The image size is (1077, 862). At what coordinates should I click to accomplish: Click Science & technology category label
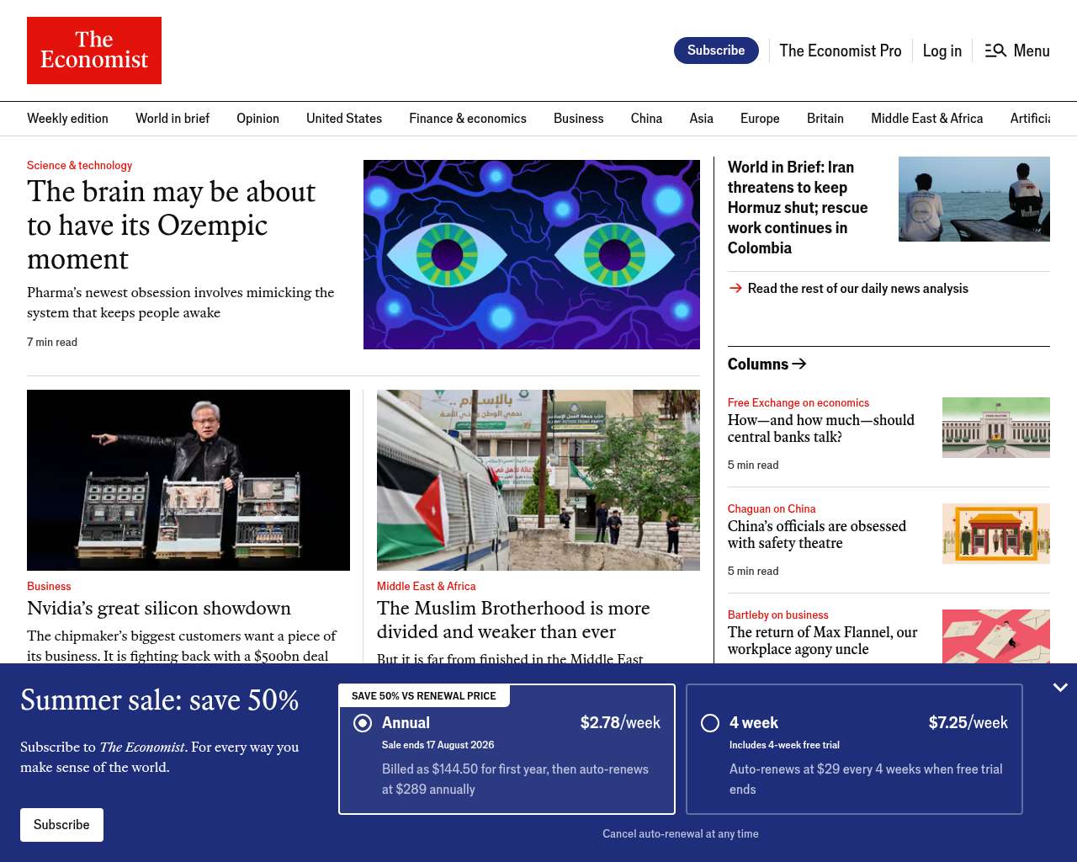79,166
